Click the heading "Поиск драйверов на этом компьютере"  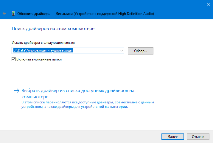[x=53, y=29]
